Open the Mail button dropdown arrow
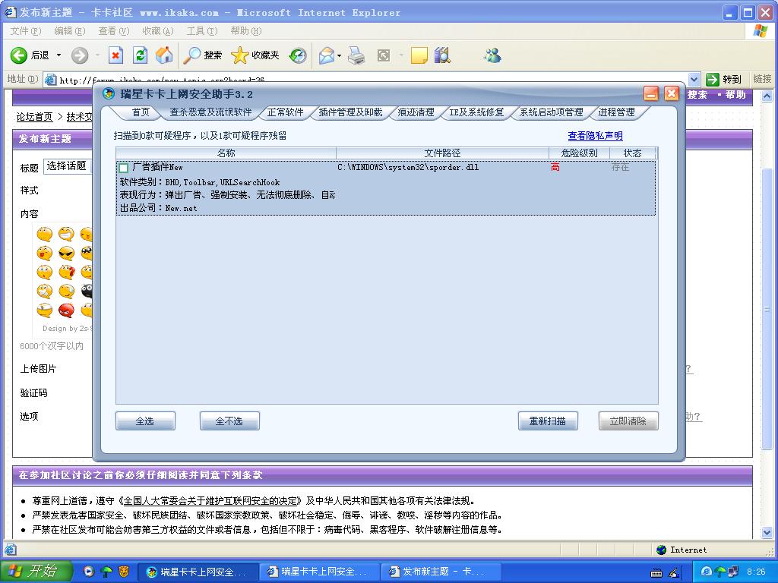The height and width of the screenshot is (583, 778). pos(340,55)
